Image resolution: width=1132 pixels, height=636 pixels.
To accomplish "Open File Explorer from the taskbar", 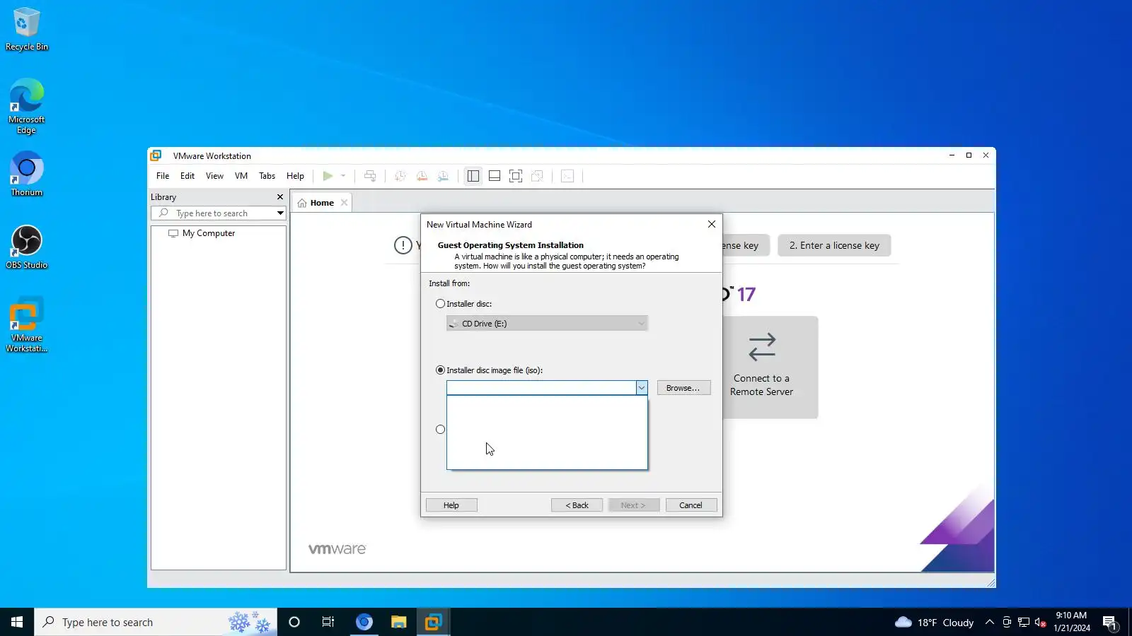I will pos(399,622).
